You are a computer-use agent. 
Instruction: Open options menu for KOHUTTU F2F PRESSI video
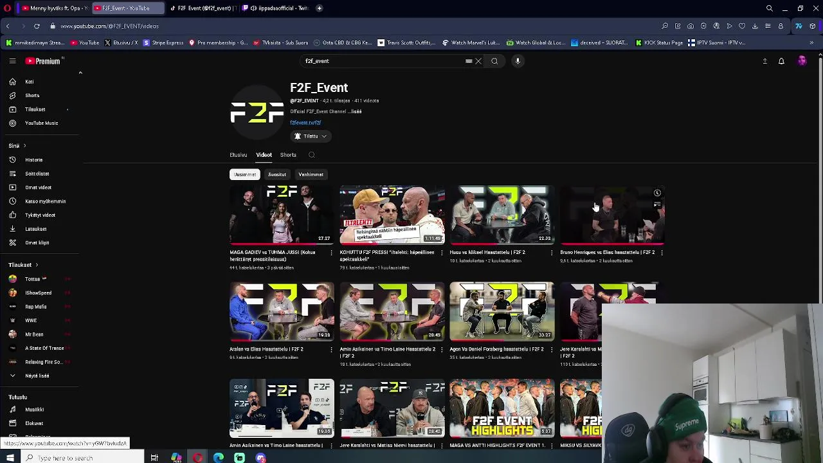(441, 253)
